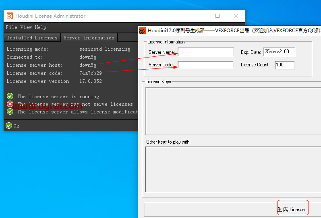
Task: Click the Houdini icon in the keygen title bar
Action: click(143, 31)
